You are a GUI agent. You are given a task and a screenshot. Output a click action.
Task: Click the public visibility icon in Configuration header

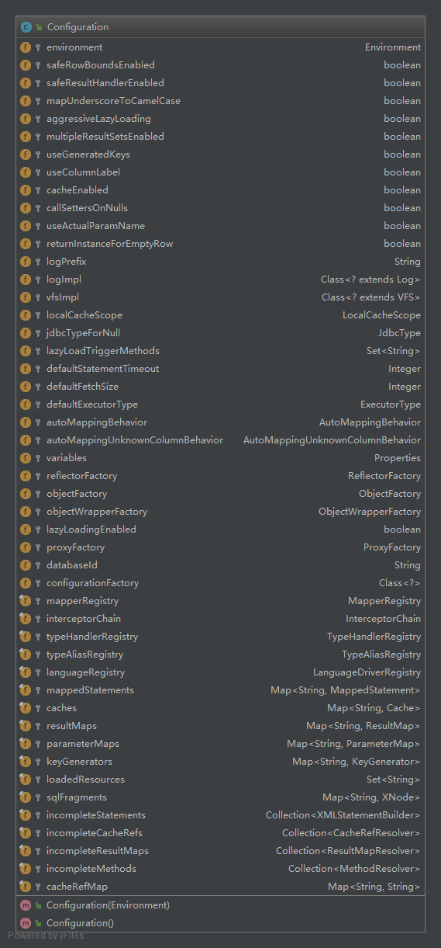(x=39, y=27)
